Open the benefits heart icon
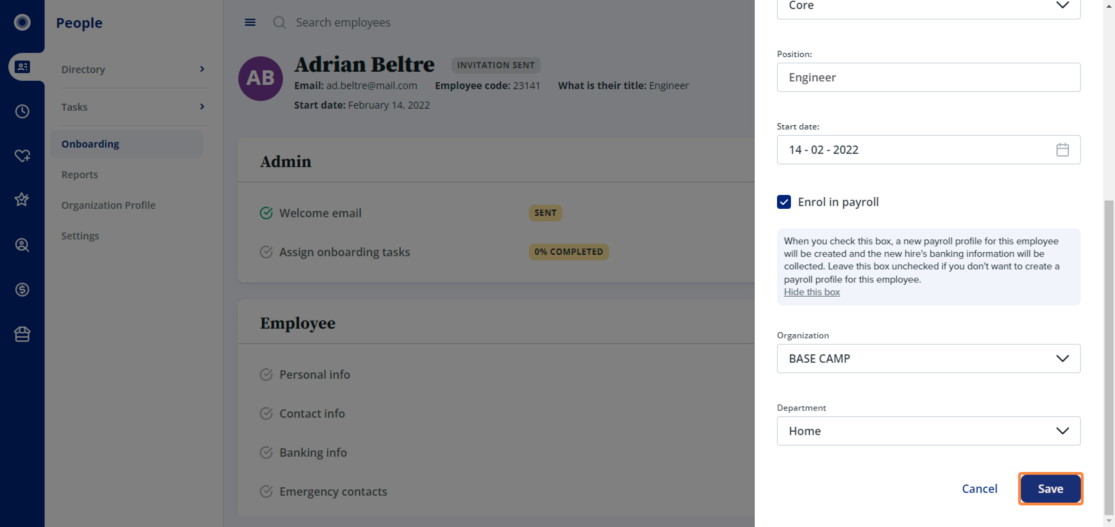This screenshot has width=1115, height=527. [x=22, y=156]
